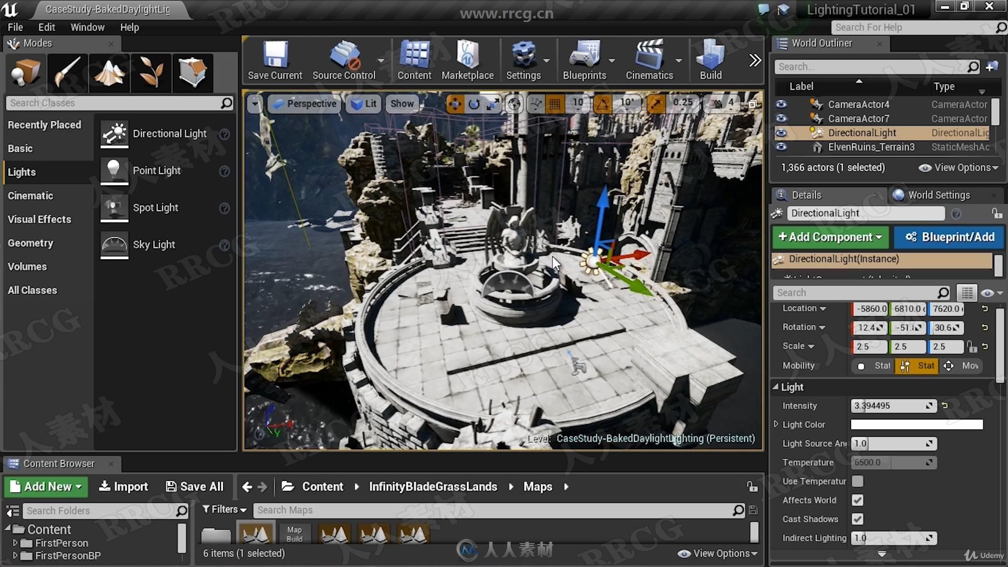The width and height of the screenshot is (1008, 567).
Task: Select the Visual Effects category
Action: [x=39, y=219]
